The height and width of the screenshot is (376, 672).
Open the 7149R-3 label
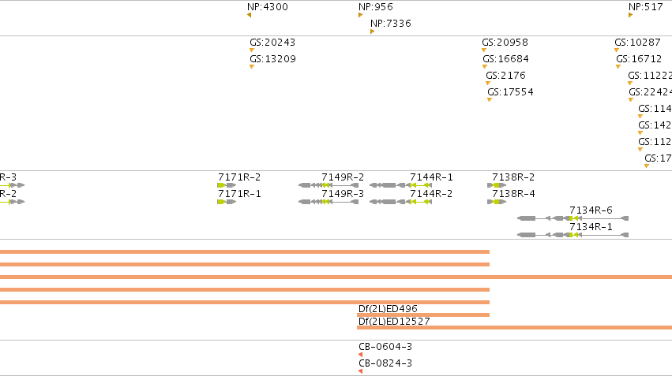tap(343, 194)
